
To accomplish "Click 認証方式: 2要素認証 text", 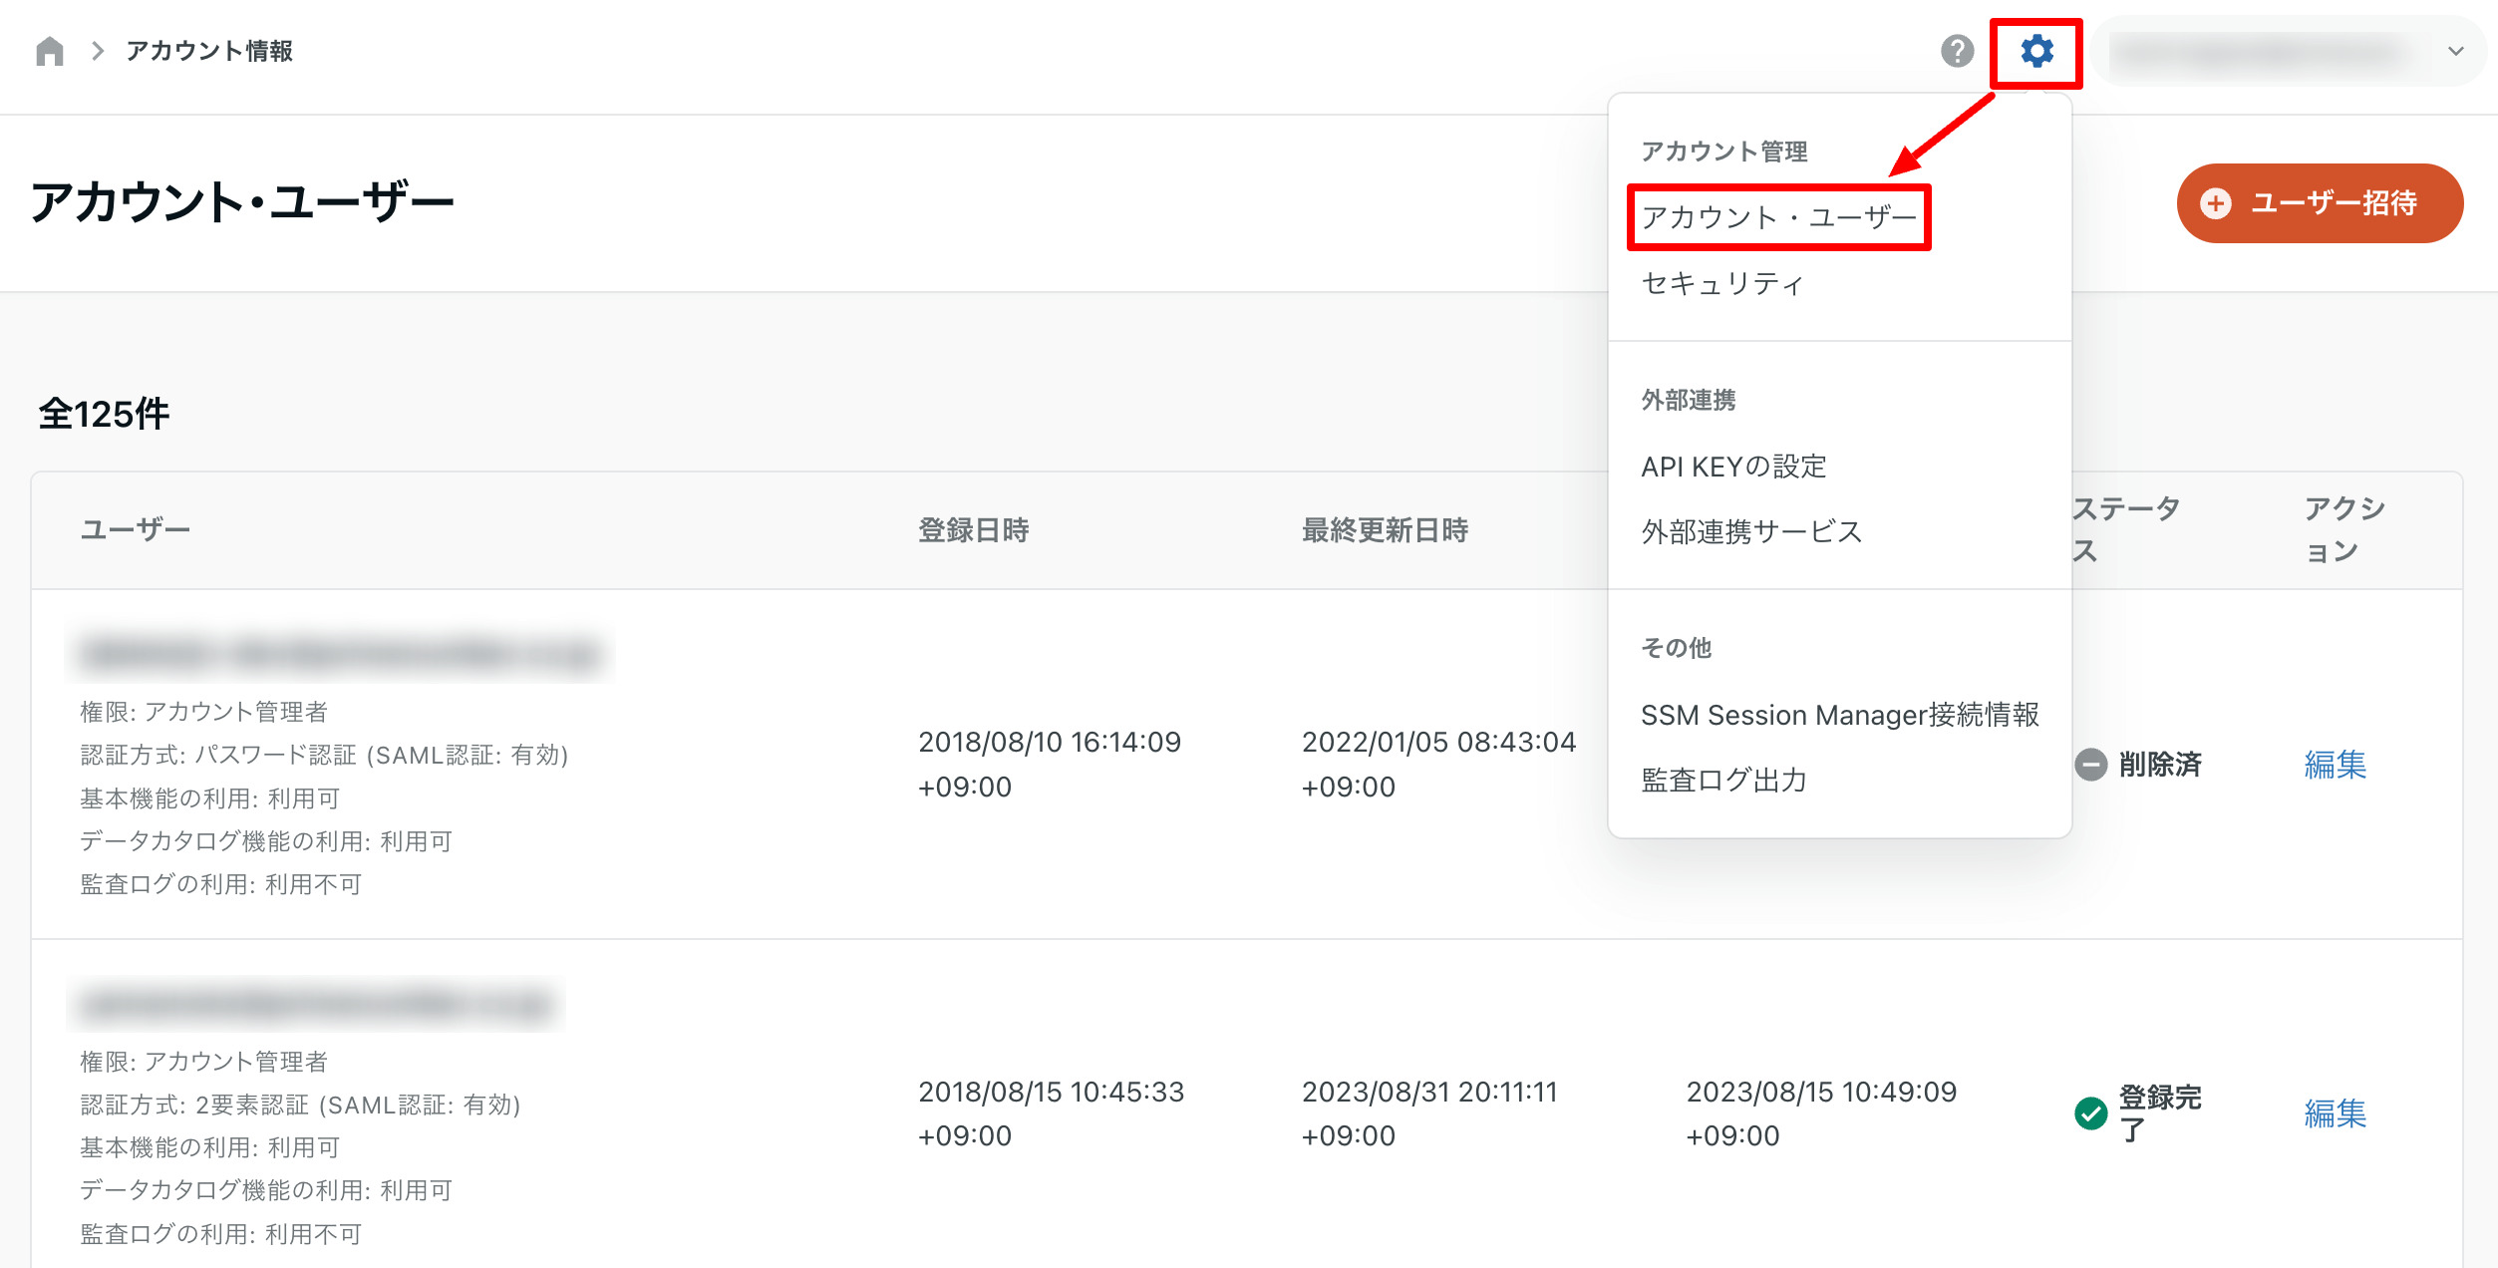I will pos(300,1105).
